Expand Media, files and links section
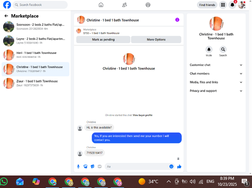Screen dimensions: 252x188 tap(216, 82)
